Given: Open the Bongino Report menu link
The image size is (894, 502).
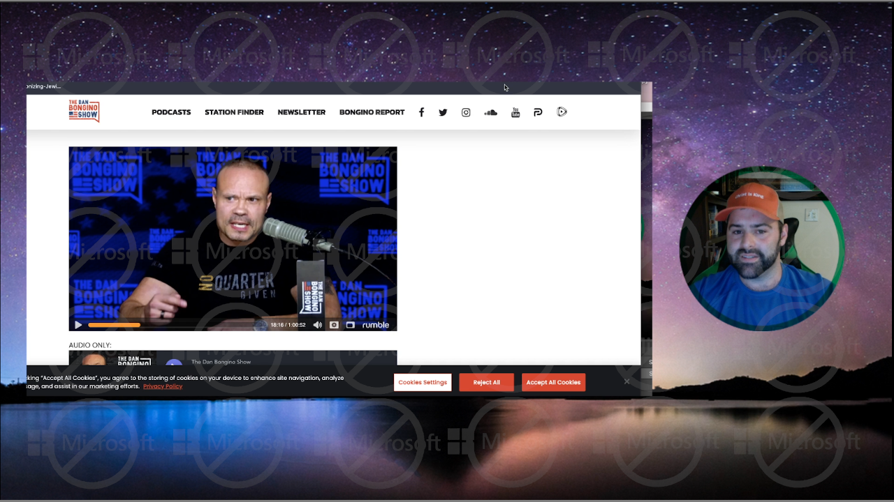Looking at the screenshot, I should pos(372,112).
